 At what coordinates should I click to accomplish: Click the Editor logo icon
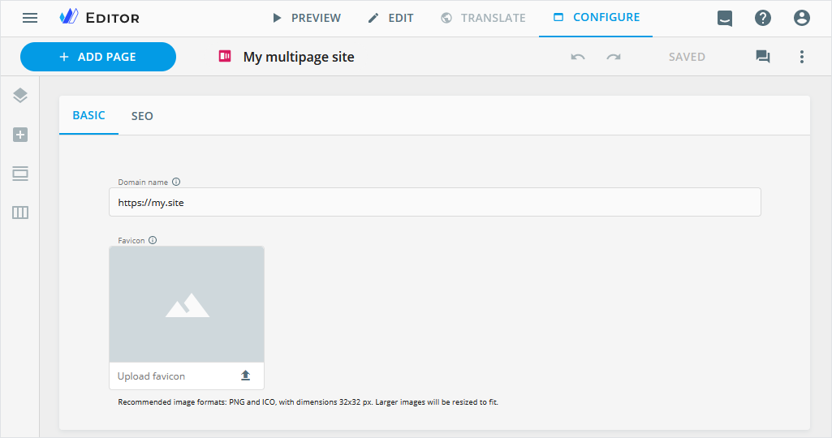(69, 17)
